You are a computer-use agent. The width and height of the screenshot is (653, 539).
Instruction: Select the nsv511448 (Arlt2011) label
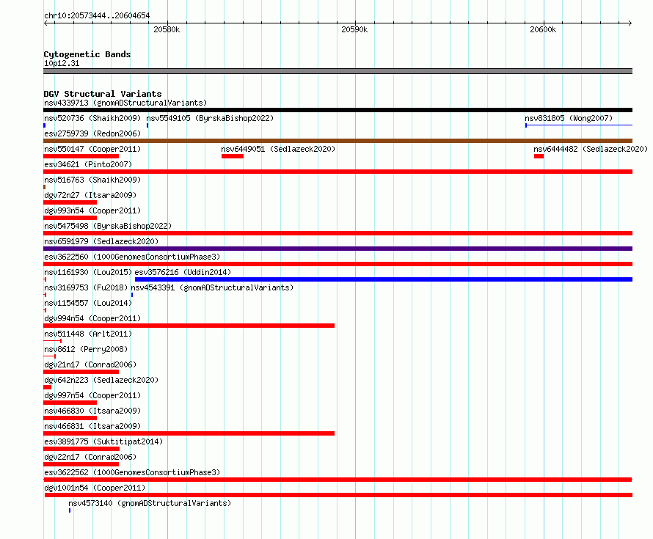(88, 334)
